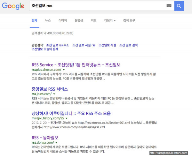Image resolution: width=192 pixels, height=158 pixels.
Task: Open the 동영상 tab
Action: tap(79, 20)
